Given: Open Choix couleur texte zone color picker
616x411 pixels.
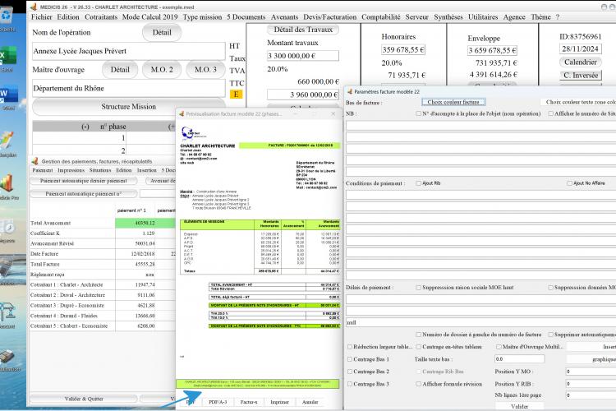Looking at the screenshot, I should pos(578,102).
